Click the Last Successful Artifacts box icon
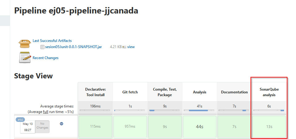Image resolution: width=296 pixels, height=139 pixels. 25,43
